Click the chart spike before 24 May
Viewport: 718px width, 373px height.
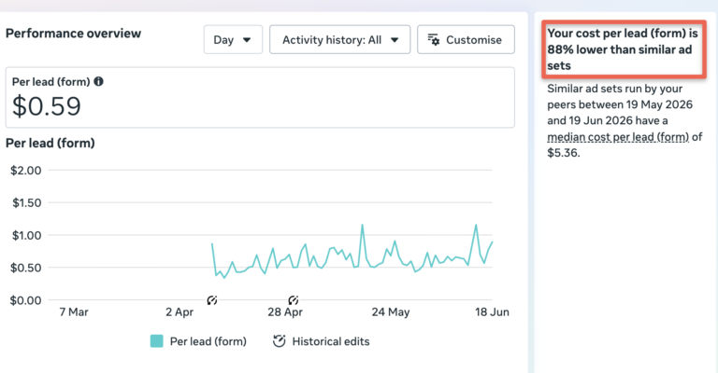(x=362, y=225)
